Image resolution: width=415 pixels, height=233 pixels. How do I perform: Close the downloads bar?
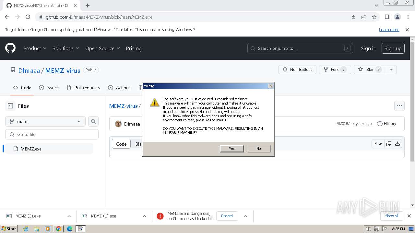click(409, 216)
